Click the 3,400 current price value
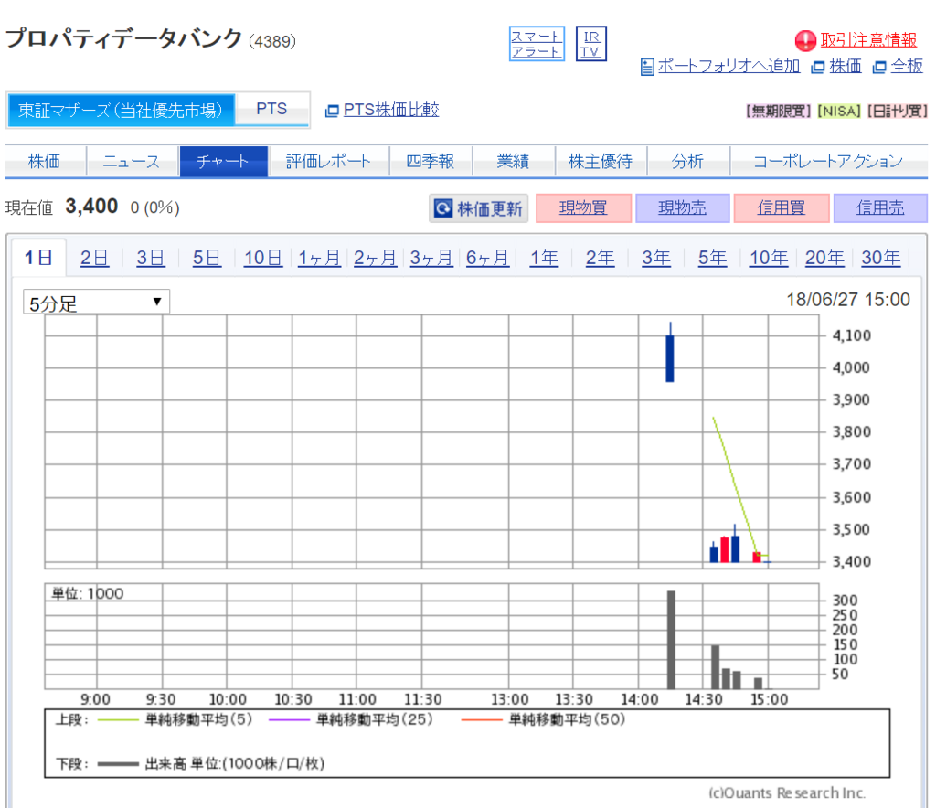 (x=91, y=207)
